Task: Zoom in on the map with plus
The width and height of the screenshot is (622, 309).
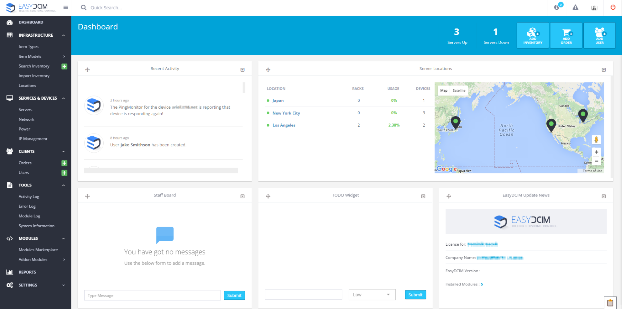Action: tap(596, 152)
